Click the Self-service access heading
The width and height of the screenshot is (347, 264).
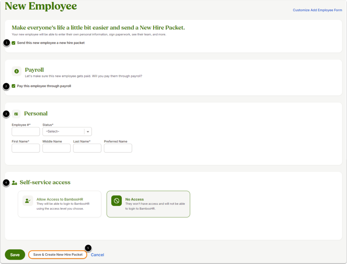pos(45,182)
